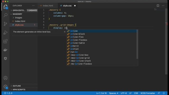
Task: Select the 'initial' suggestion
Action: tap(101, 49)
